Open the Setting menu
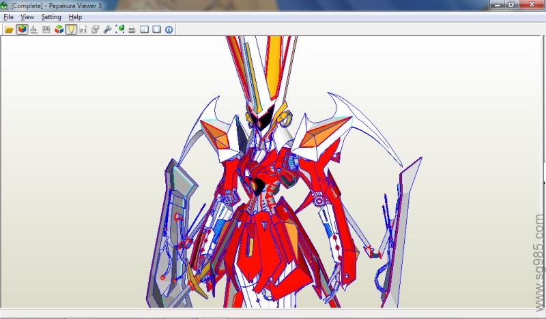546x319 pixels. tap(51, 17)
